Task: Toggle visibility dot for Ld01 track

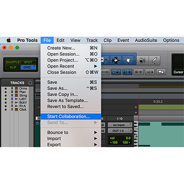Action: click(x=6, y=99)
